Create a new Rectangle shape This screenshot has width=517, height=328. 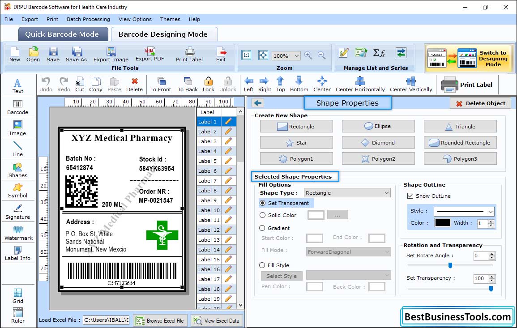pyautogui.click(x=296, y=126)
